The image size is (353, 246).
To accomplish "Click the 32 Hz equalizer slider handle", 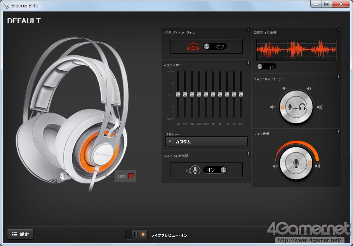I will tap(178, 94).
